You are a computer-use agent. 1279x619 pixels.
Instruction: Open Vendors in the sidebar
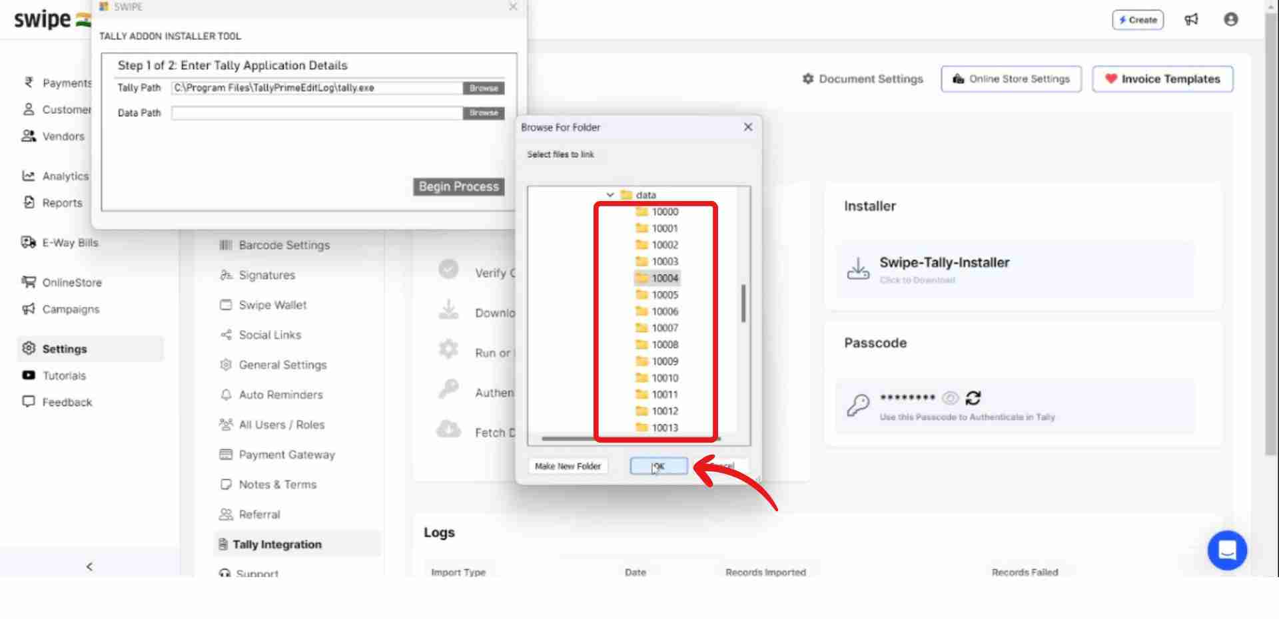(53, 136)
